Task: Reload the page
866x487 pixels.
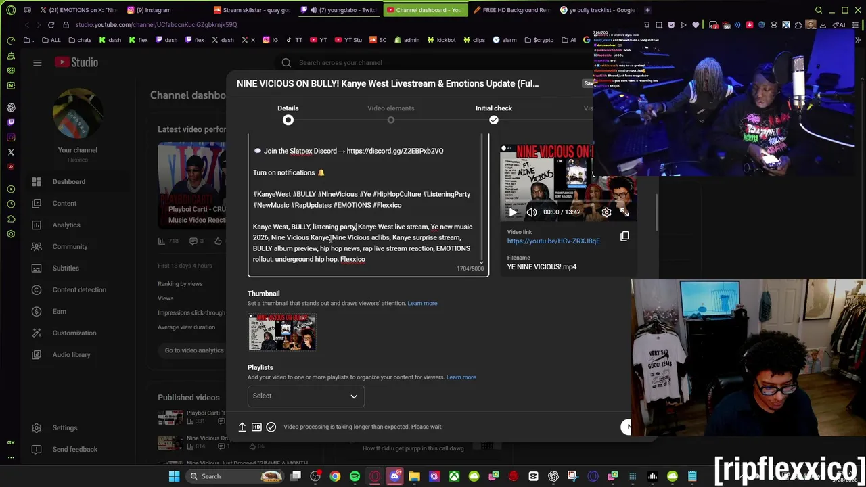Action: (x=51, y=25)
